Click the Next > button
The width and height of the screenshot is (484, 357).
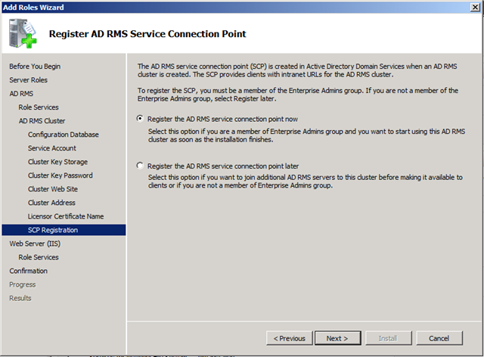[x=338, y=338]
